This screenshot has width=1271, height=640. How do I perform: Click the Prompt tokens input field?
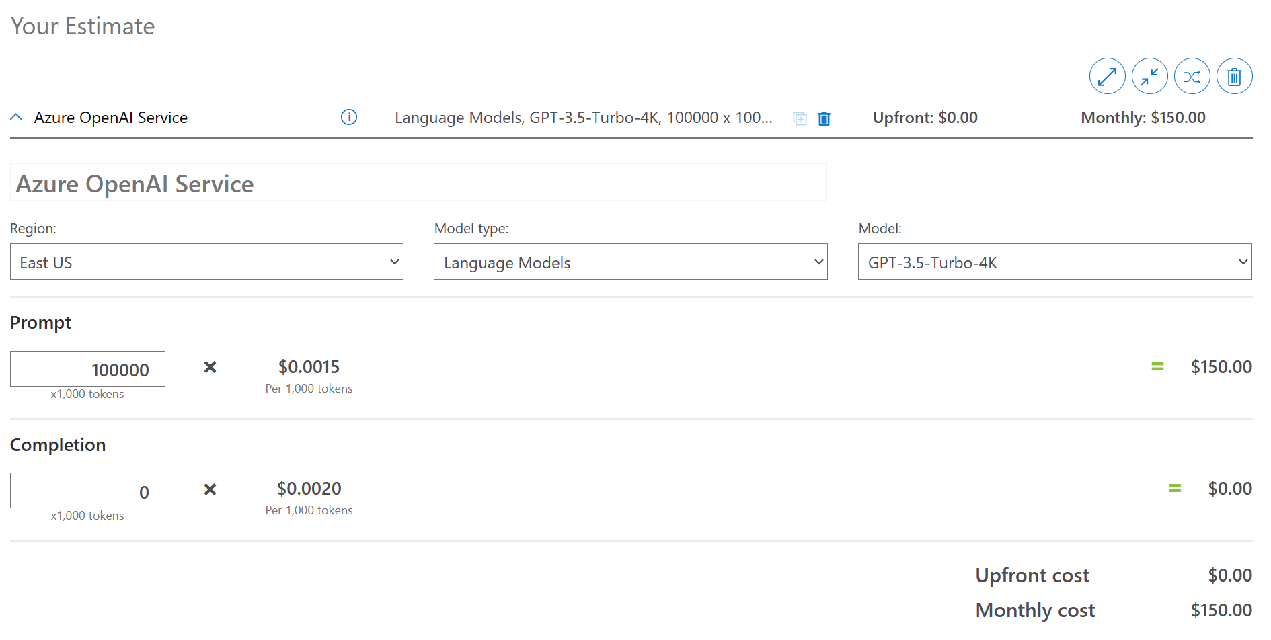pyautogui.click(x=87, y=369)
